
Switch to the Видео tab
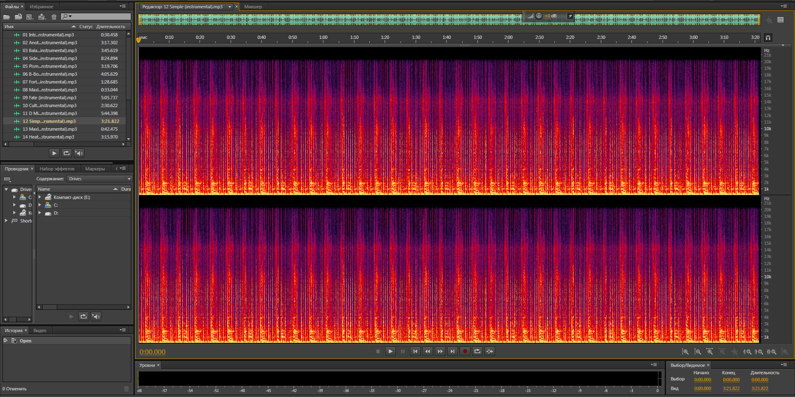(x=40, y=330)
